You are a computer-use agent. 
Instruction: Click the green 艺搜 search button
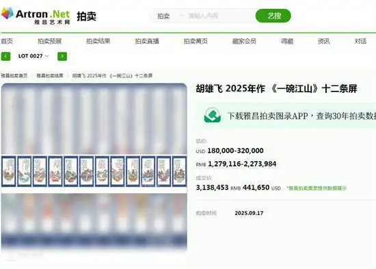[x=273, y=16]
